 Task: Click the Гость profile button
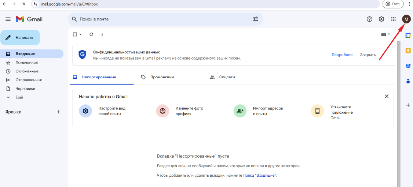[x=393, y=4]
